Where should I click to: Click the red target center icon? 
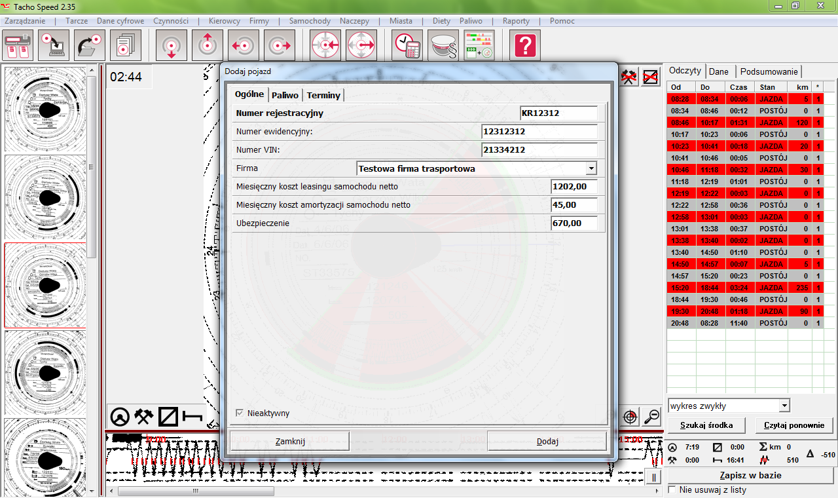tap(630, 416)
